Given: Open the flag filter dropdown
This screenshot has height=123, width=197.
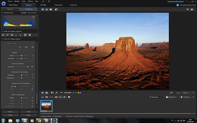Looking at the screenshot, I should point(56,97).
